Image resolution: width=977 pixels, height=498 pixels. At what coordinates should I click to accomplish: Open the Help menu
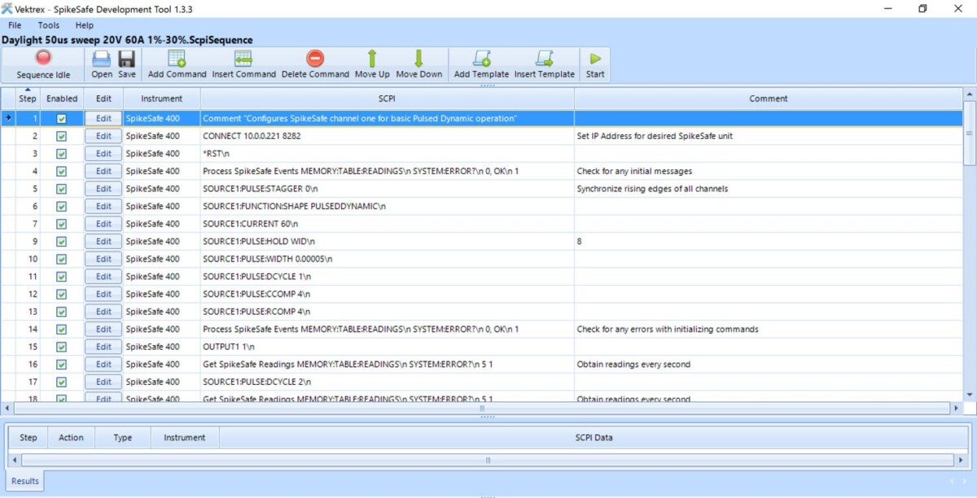[85, 25]
